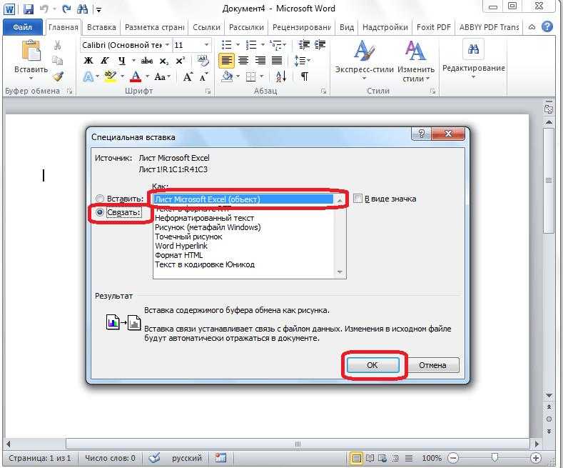563x468 pixels.
Task: Expand the Вставить paste options arrow
Action: pos(31,78)
